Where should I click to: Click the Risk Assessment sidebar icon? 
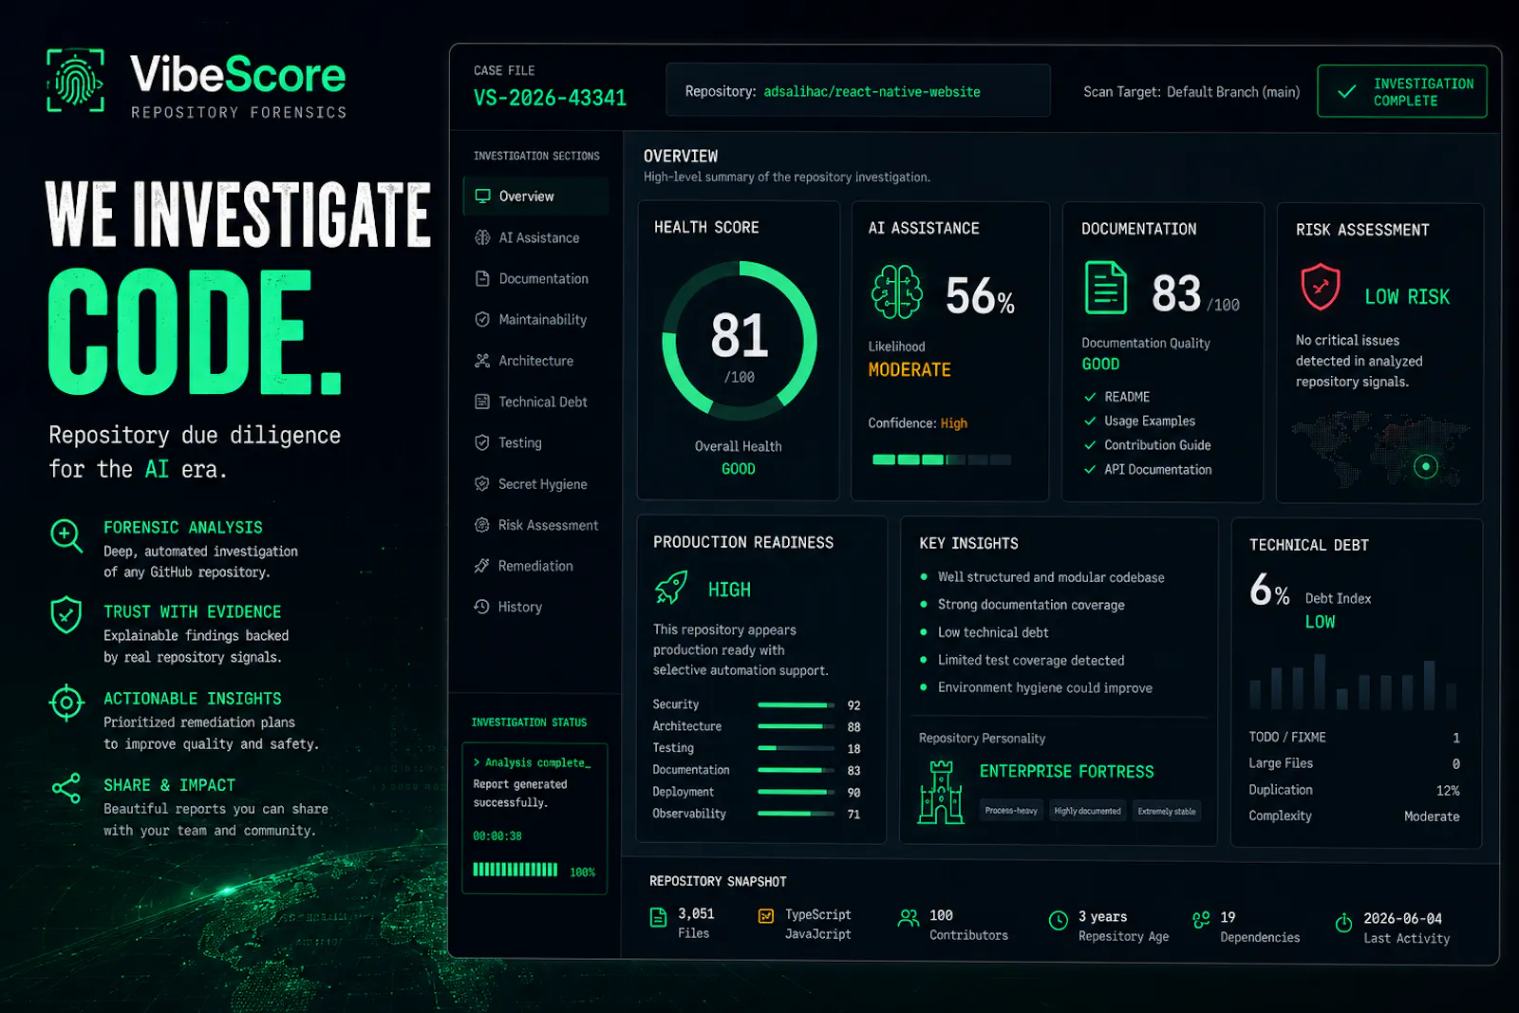482,524
